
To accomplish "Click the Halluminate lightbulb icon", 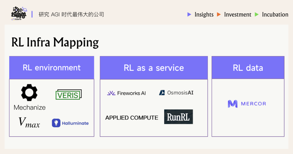I will 56,123.
